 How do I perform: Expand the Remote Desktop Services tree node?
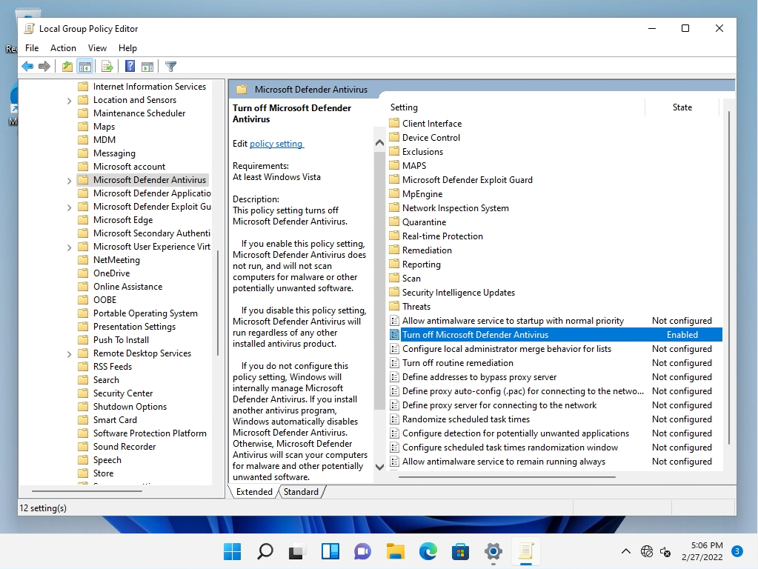pyautogui.click(x=69, y=354)
